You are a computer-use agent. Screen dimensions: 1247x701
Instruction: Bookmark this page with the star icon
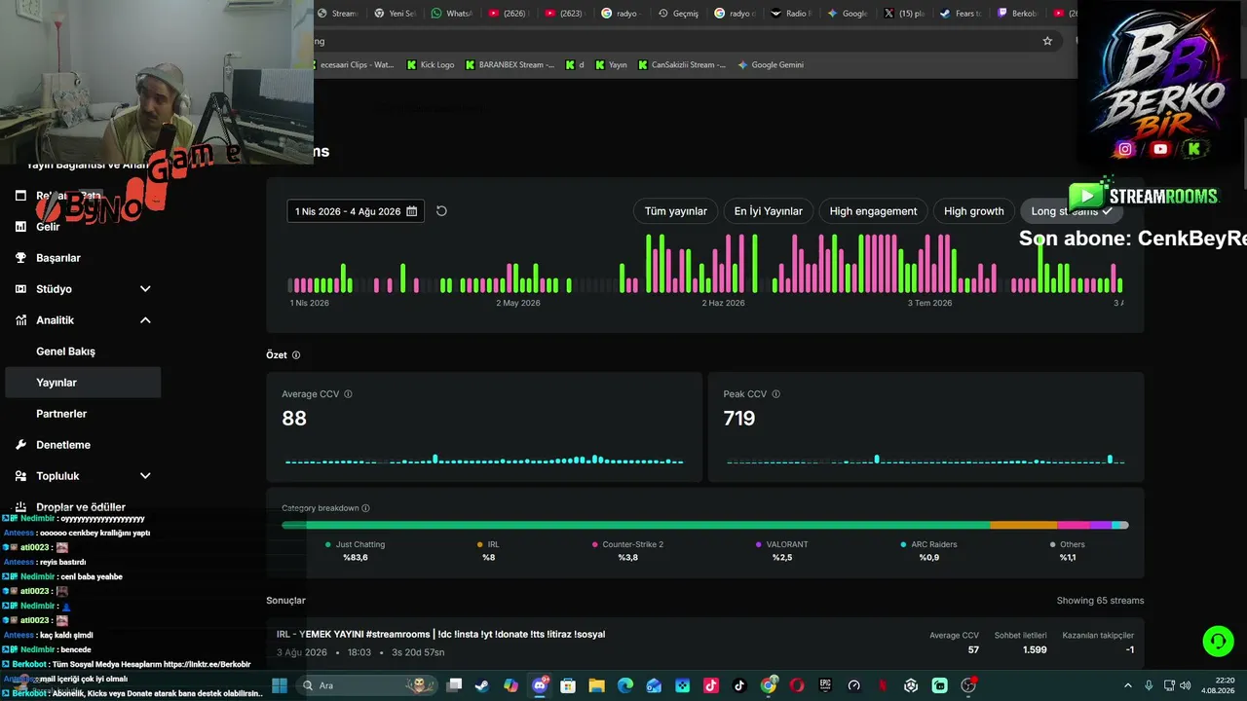1047,41
